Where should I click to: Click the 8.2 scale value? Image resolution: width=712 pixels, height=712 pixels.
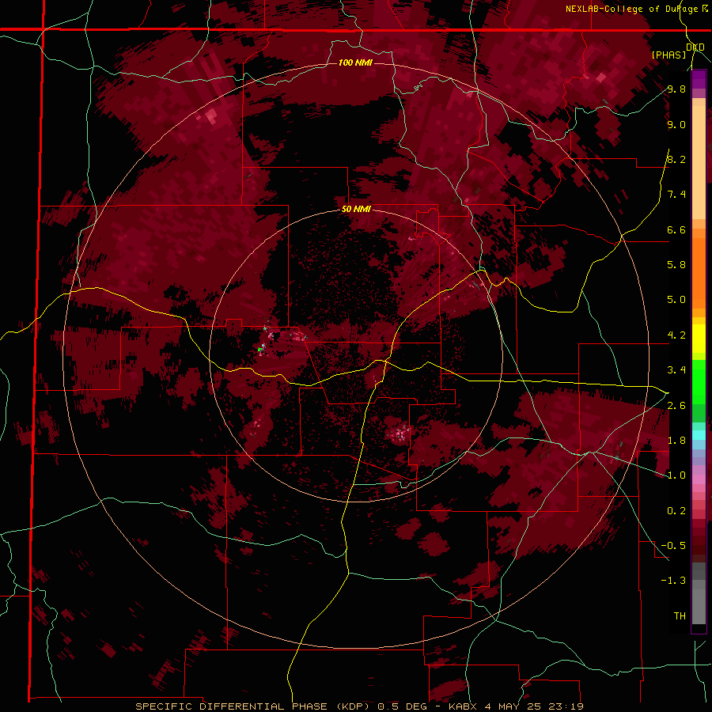676,159
